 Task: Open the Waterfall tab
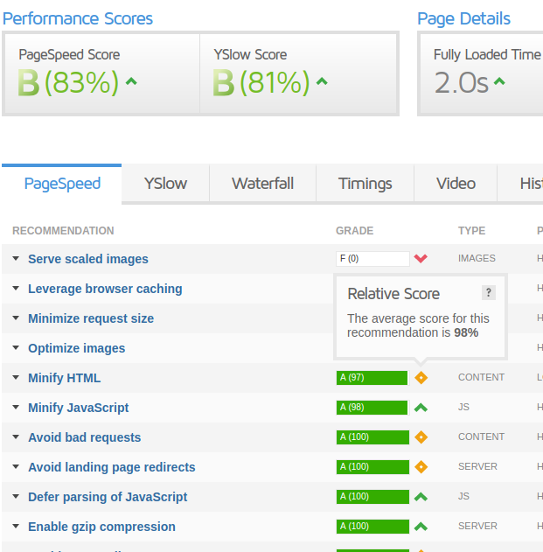[x=262, y=184]
